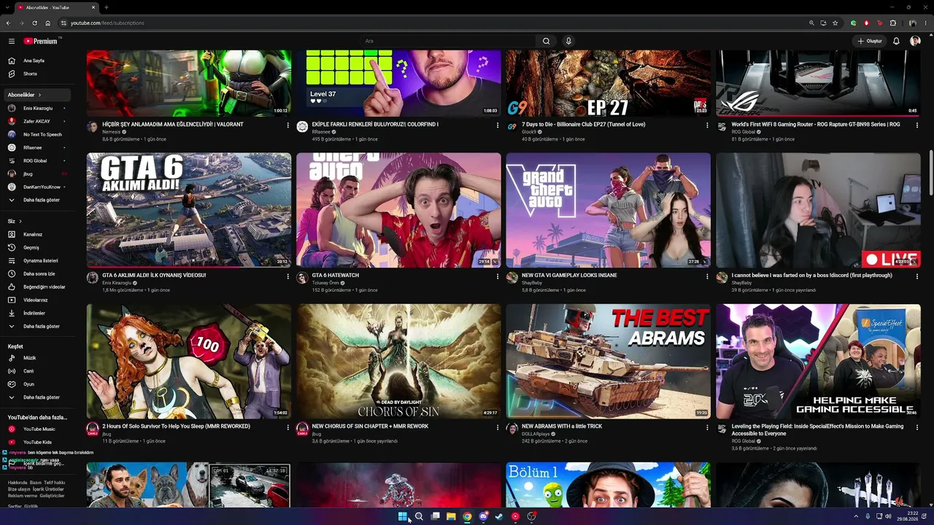Open options menu for GTA 6 HATEWATCH

click(x=498, y=276)
